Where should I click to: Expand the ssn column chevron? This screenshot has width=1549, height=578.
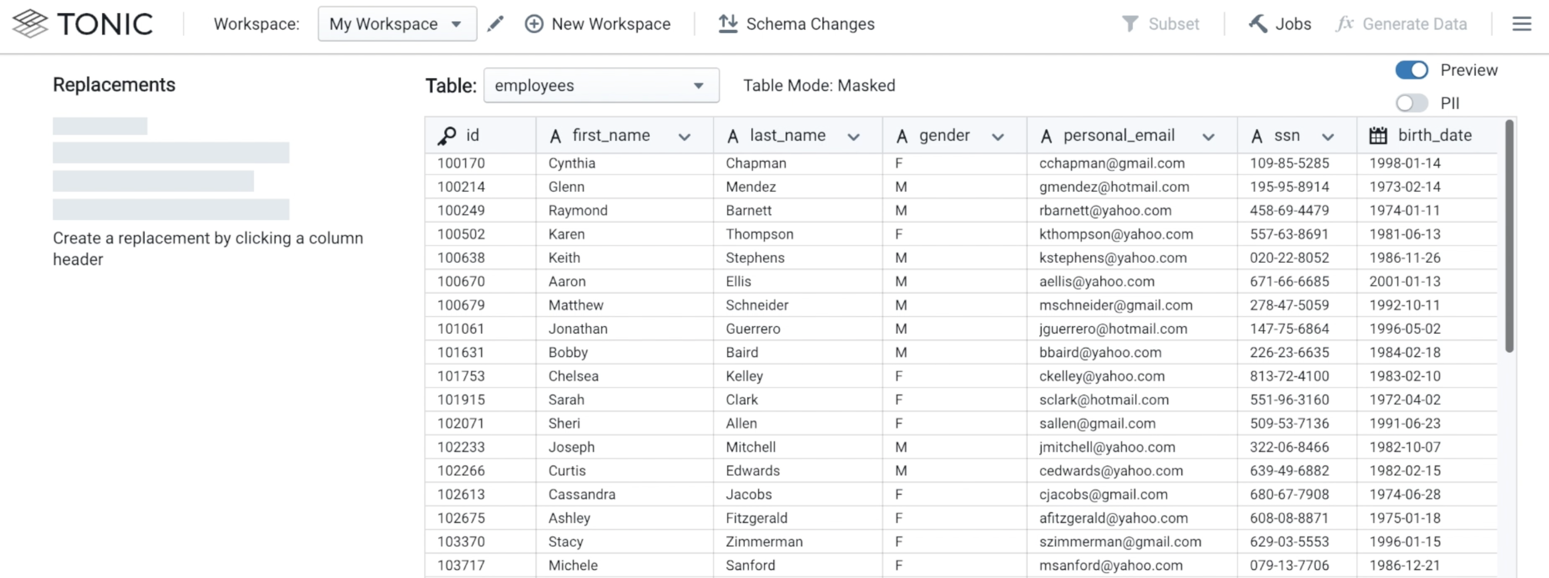(x=1328, y=137)
